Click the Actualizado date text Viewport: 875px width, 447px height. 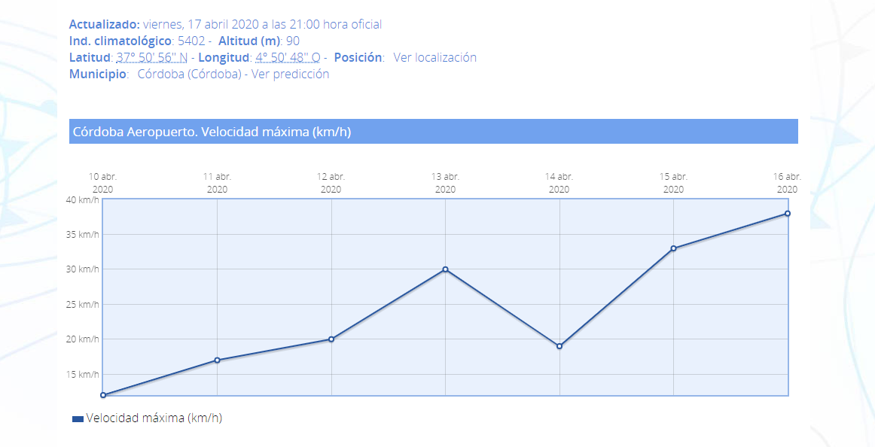pos(262,25)
